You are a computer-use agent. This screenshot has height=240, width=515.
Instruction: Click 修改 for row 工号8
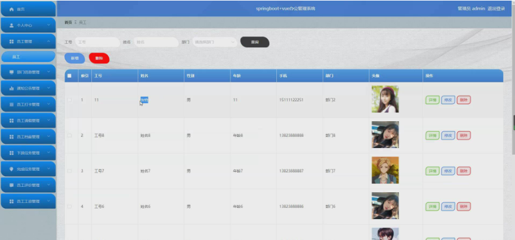coord(448,136)
